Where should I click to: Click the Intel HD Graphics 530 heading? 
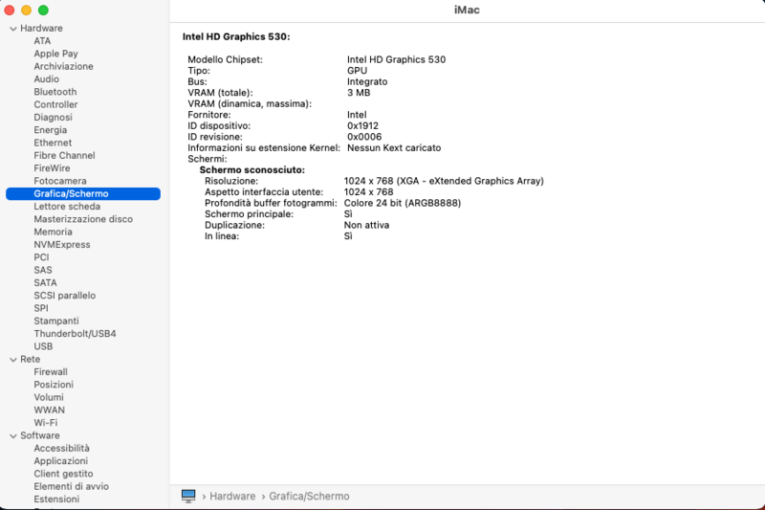(236, 36)
